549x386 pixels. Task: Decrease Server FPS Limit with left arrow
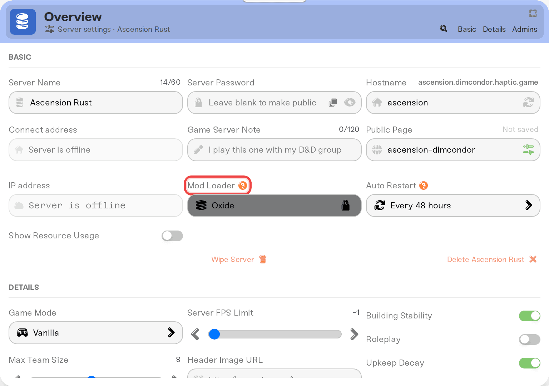195,334
